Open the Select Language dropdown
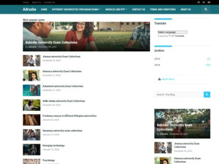The image size is (219, 164). [x=172, y=32]
